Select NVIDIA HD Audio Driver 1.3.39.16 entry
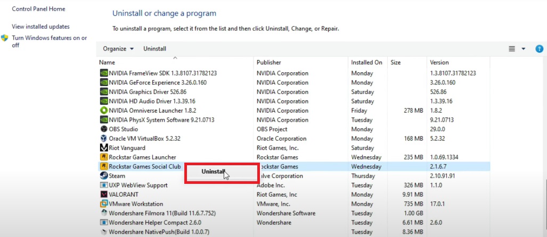 [152, 101]
